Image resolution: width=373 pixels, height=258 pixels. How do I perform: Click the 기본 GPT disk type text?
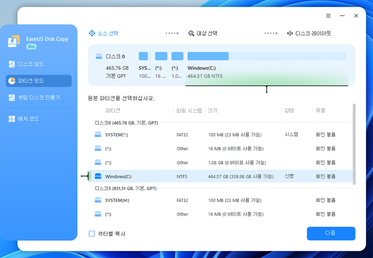(116, 76)
